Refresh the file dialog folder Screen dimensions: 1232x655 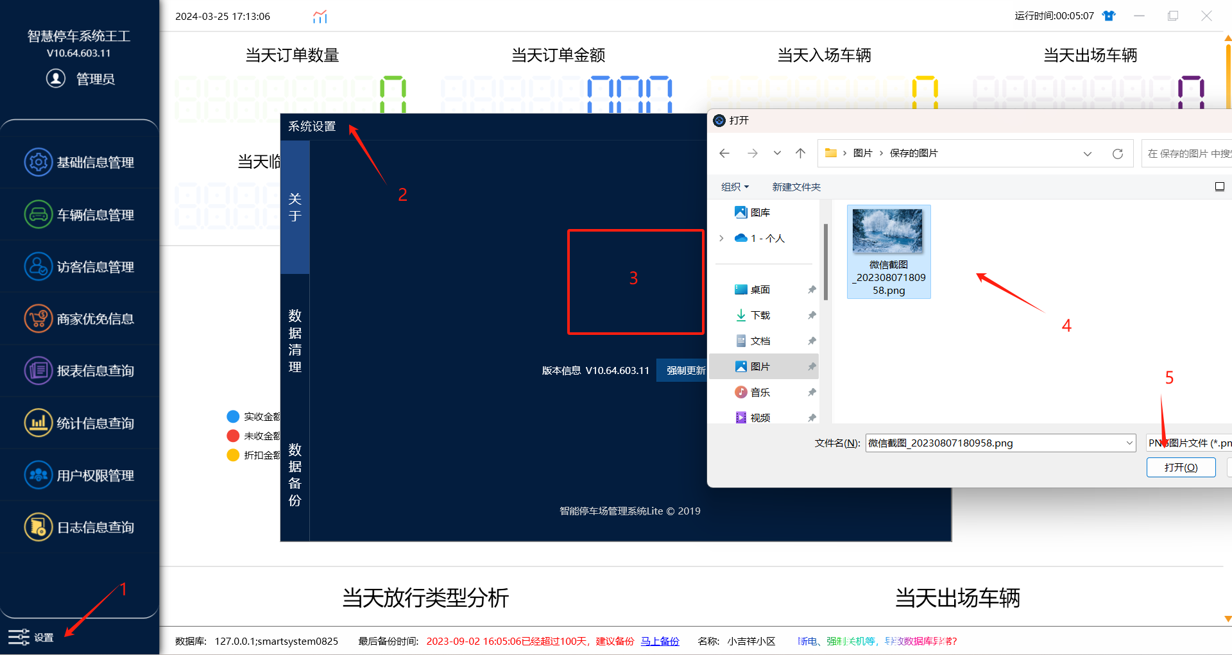tap(1118, 154)
